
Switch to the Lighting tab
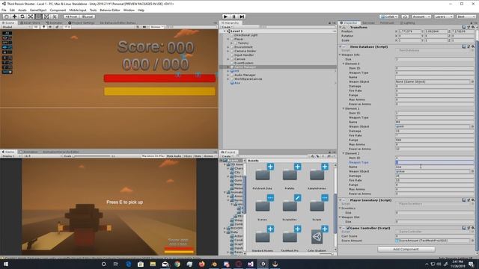407,23
